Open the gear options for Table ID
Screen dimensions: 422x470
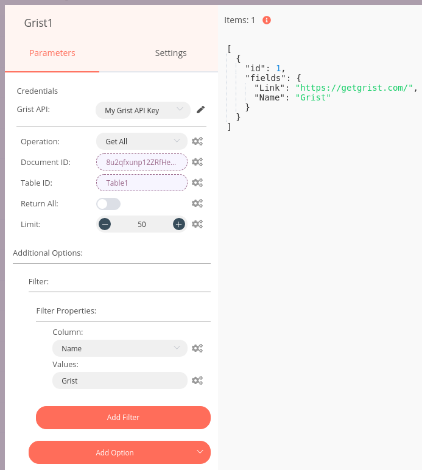click(197, 183)
